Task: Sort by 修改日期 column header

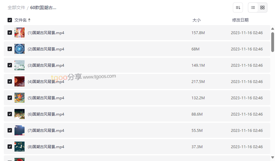Action: (240, 20)
